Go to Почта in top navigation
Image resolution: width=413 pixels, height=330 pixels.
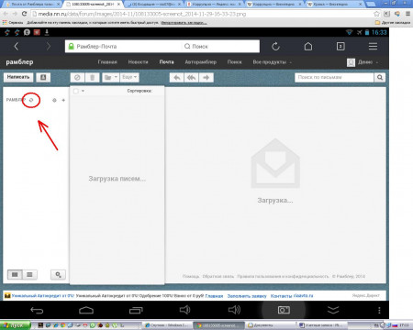(166, 62)
